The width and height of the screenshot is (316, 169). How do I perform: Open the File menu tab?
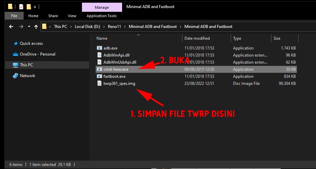click(x=14, y=16)
